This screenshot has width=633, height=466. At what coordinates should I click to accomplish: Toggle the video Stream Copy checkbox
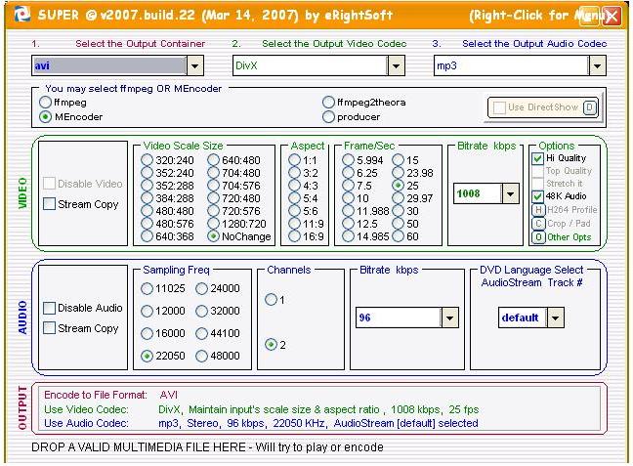(49, 204)
